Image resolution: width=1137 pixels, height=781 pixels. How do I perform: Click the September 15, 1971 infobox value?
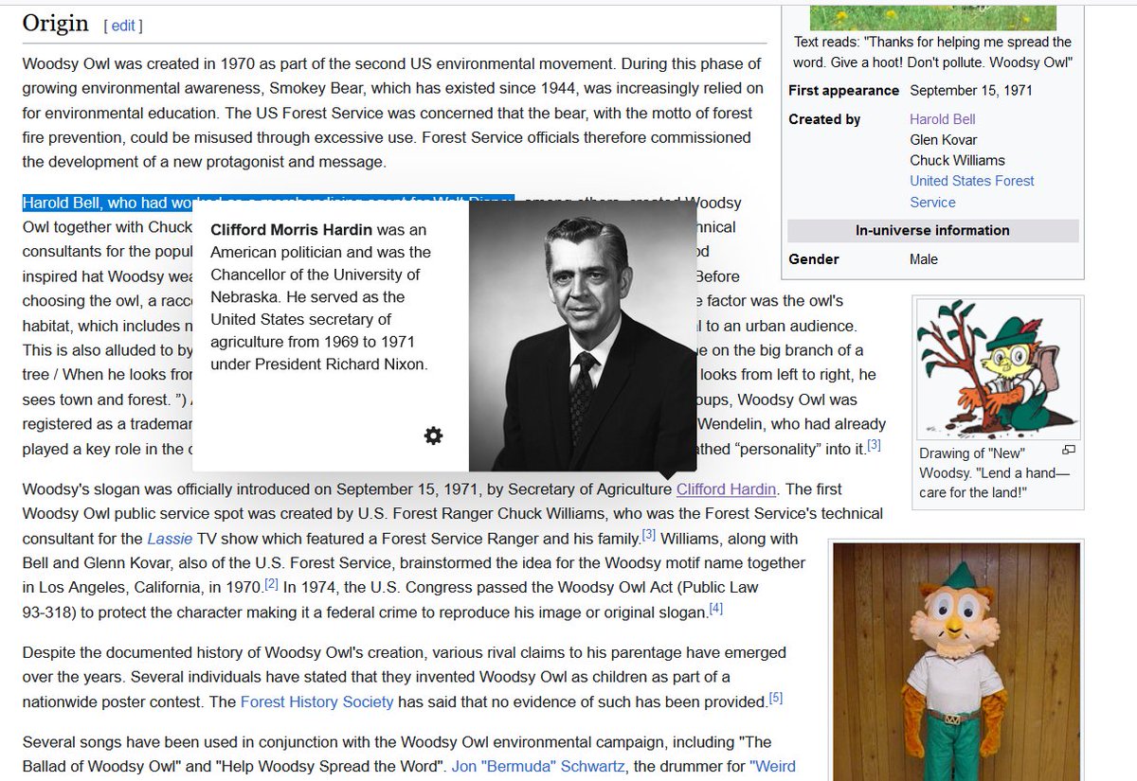(x=971, y=91)
